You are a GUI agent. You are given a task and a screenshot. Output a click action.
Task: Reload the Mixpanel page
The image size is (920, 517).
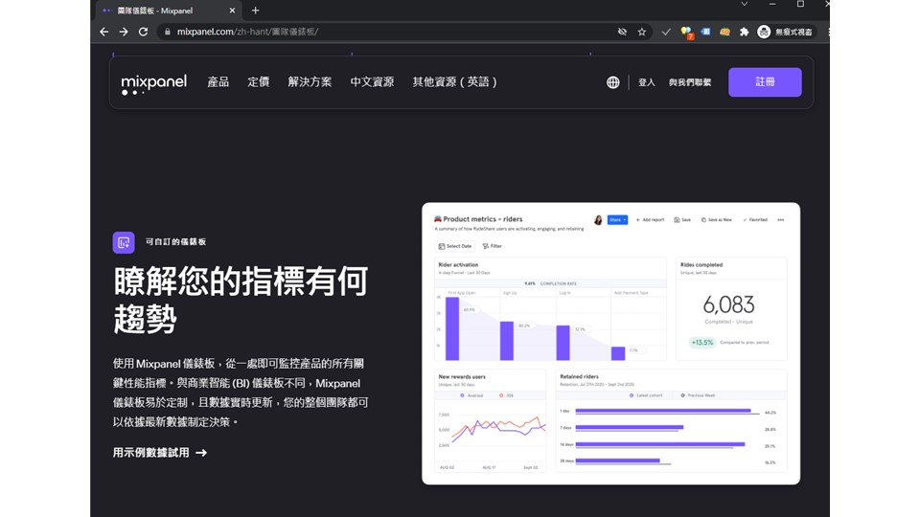pos(143,32)
